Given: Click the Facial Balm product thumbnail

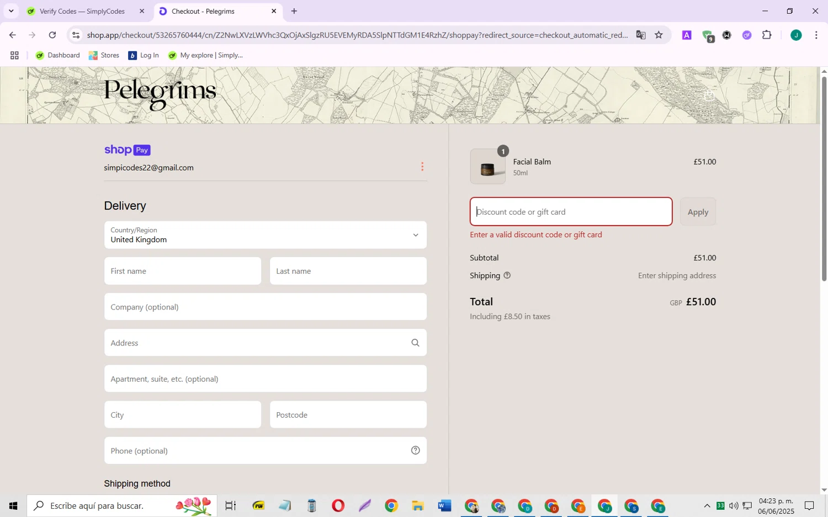Looking at the screenshot, I should point(488,167).
